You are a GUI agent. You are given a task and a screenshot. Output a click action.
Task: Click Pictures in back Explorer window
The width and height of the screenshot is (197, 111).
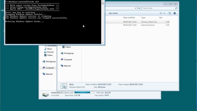point(50,52)
